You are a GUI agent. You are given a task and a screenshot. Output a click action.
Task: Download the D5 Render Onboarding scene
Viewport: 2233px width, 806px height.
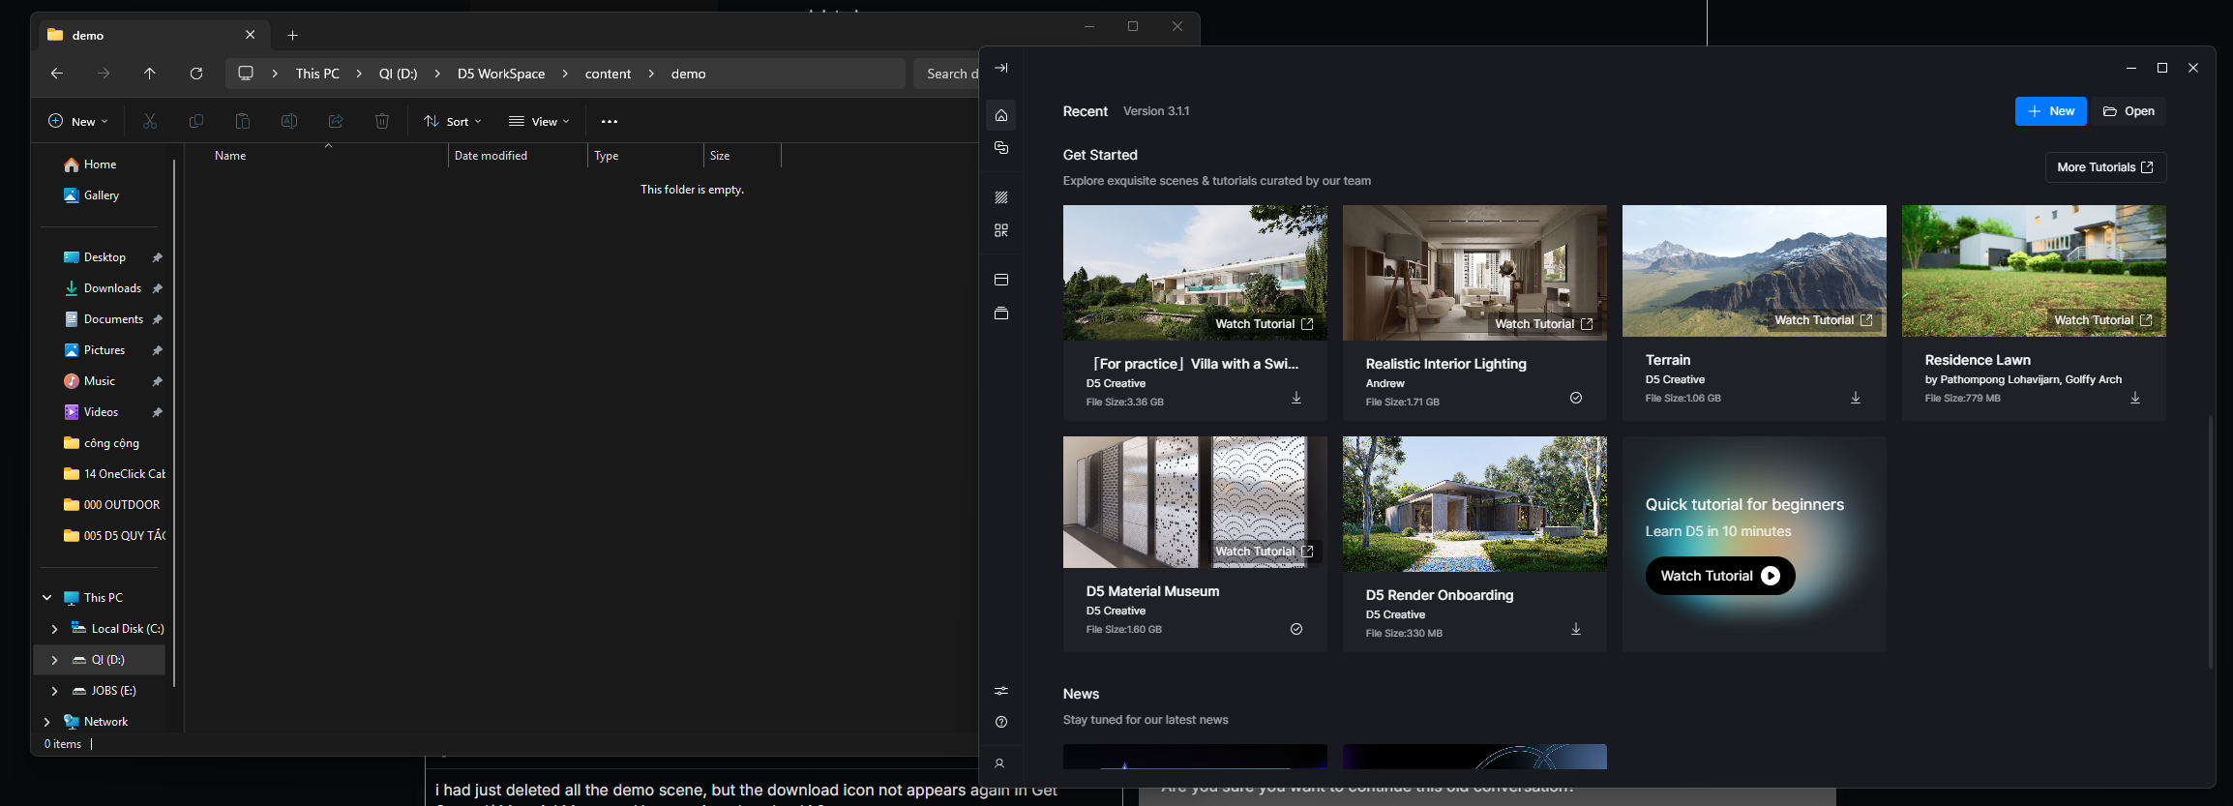1576,629
